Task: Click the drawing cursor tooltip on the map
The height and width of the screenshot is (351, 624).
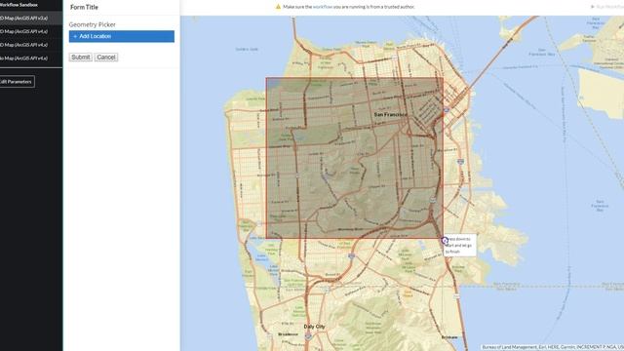Action: (x=460, y=245)
